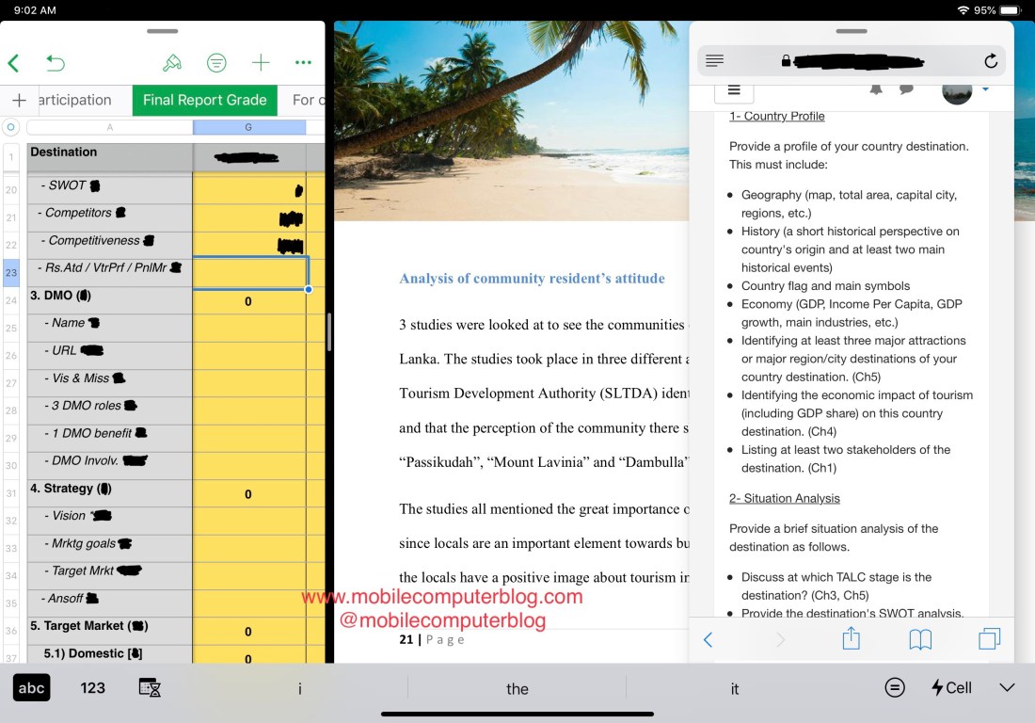Screen dimensions: 1035x723
Task: Expand the user avatar dropdown
Action: pyautogui.click(x=985, y=89)
